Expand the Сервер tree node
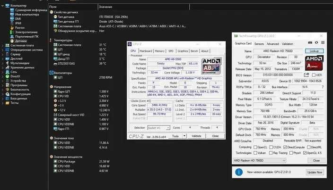The width and height of the screenshot is (333, 190). tap(2, 54)
